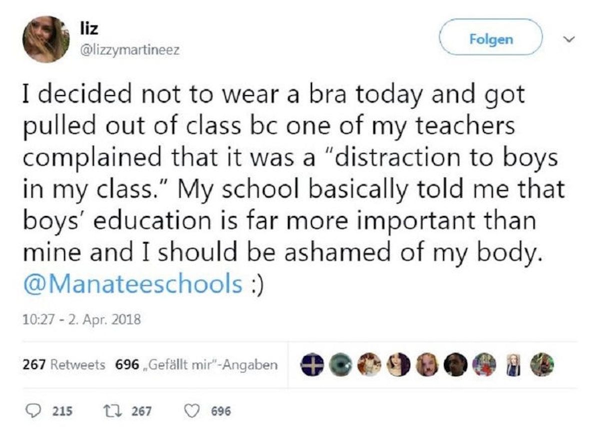Open liz's profile picture
The image size is (600, 427).
46,39
